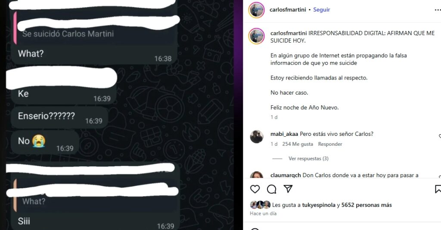The image size is (441, 230).
Task: Open carlosfmartini username in the header
Action: 288,9
